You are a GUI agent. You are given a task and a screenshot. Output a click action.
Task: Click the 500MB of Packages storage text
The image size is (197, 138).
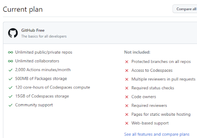click(x=41, y=79)
